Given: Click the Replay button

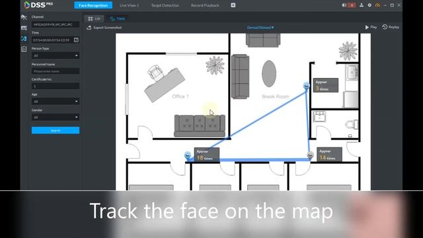Looking at the screenshot, I should pyautogui.click(x=391, y=27).
